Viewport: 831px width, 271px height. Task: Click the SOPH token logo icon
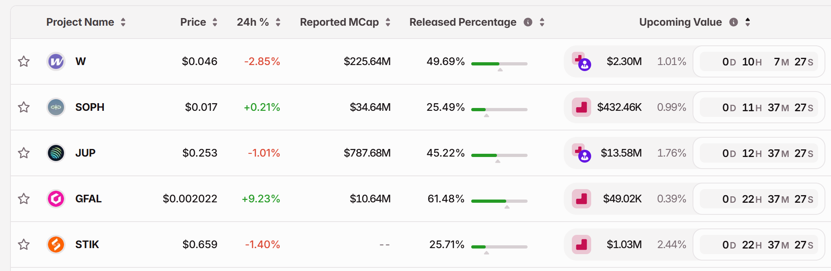pyautogui.click(x=56, y=108)
